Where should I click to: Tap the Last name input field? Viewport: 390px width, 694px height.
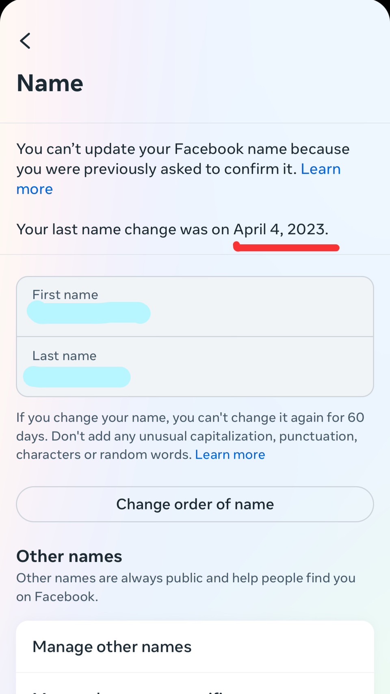(195, 367)
